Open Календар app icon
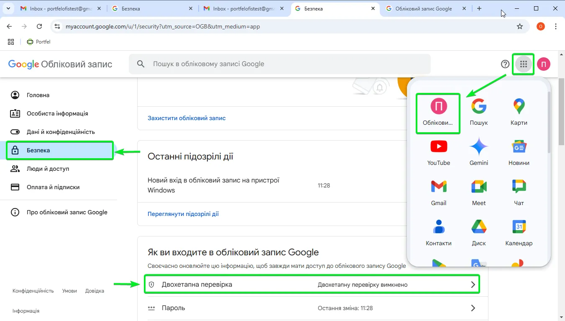565x321 pixels. click(519, 233)
